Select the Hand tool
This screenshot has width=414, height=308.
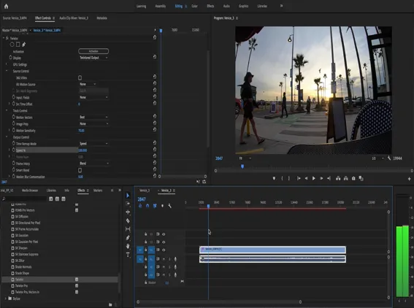click(x=128, y=246)
